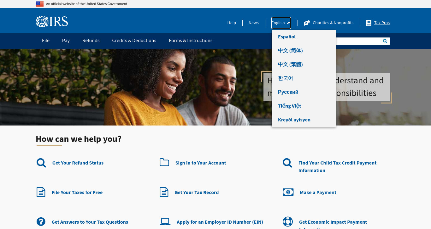431x229 pixels.
Task: Open the Pay navigation menu
Action: [x=66, y=41]
